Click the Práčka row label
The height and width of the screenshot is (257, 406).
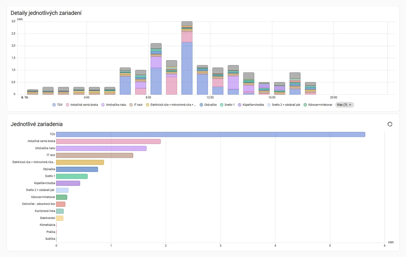coord(51,232)
